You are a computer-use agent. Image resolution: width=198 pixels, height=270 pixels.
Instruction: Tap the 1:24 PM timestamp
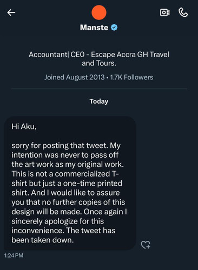(14, 255)
